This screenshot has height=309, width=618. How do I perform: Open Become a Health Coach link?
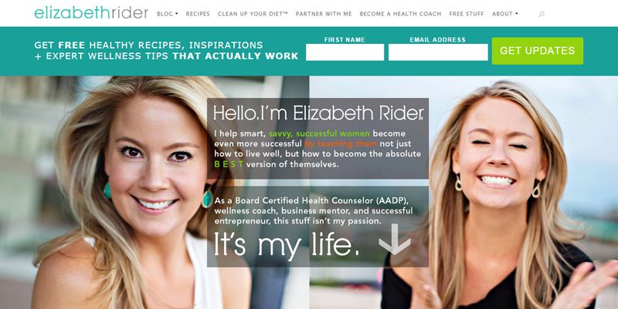pos(400,14)
